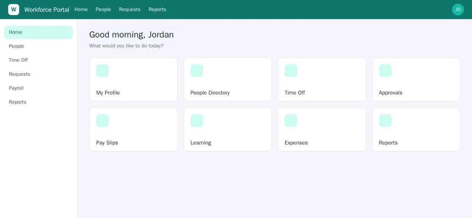This screenshot has height=218, width=472.
Task: Go to Home in top navigation
Action: (x=81, y=10)
